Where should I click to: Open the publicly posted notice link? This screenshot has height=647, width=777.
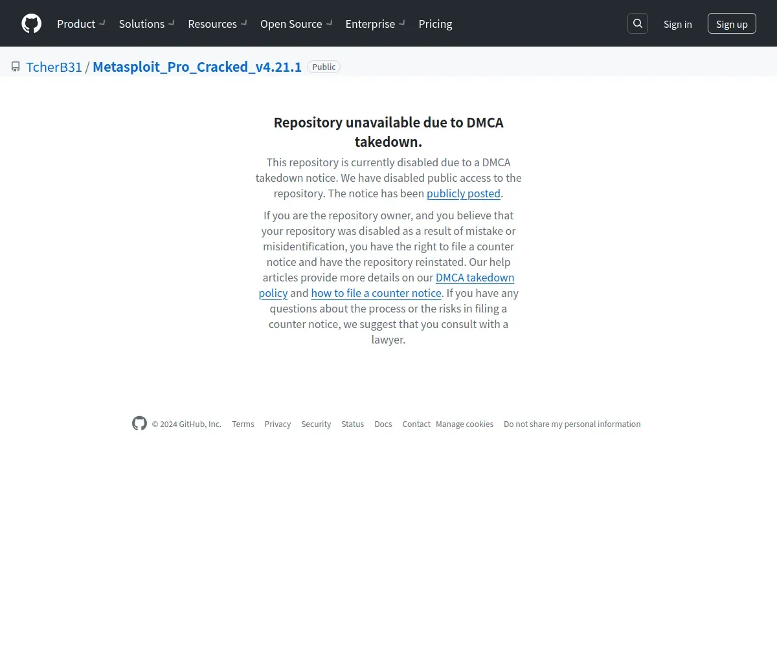tap(464, 193)
